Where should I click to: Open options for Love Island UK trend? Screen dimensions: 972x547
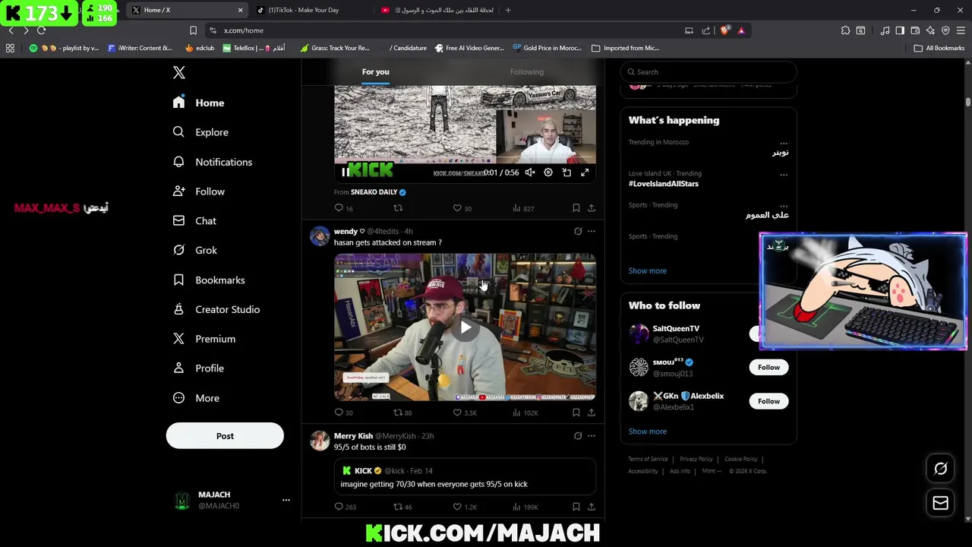click(784, 175)
